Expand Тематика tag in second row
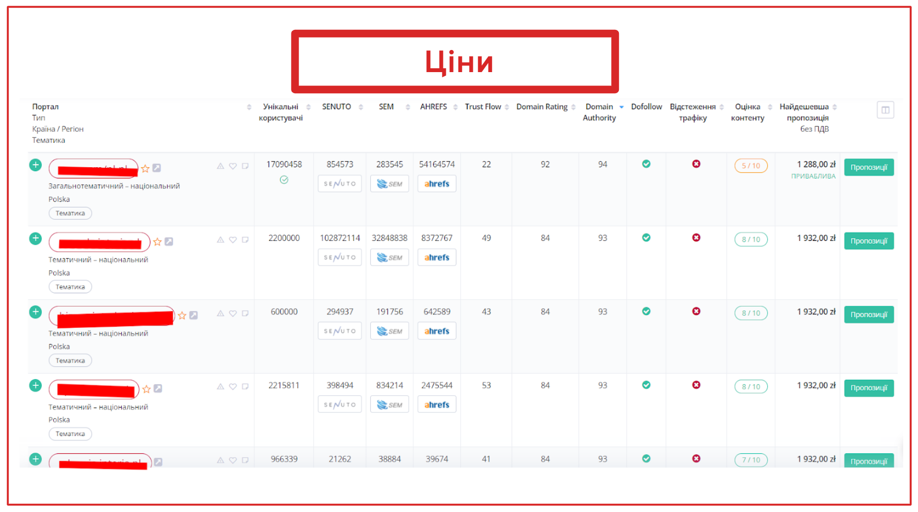Viewport: 918px width, 512px height. tap(70, 287)
